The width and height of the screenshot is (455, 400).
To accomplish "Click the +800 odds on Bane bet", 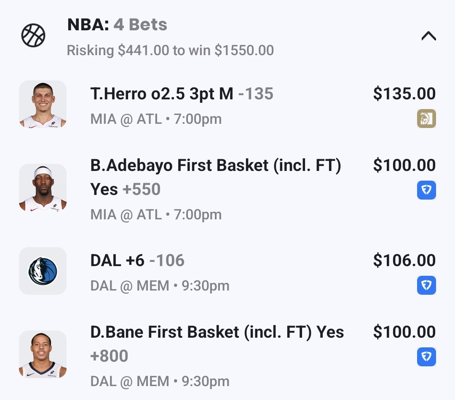I will click(109, 356).
